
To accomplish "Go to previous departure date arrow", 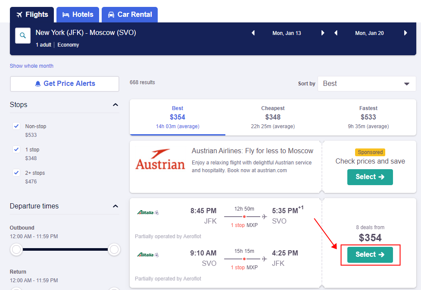I will [x=253, y=33].
